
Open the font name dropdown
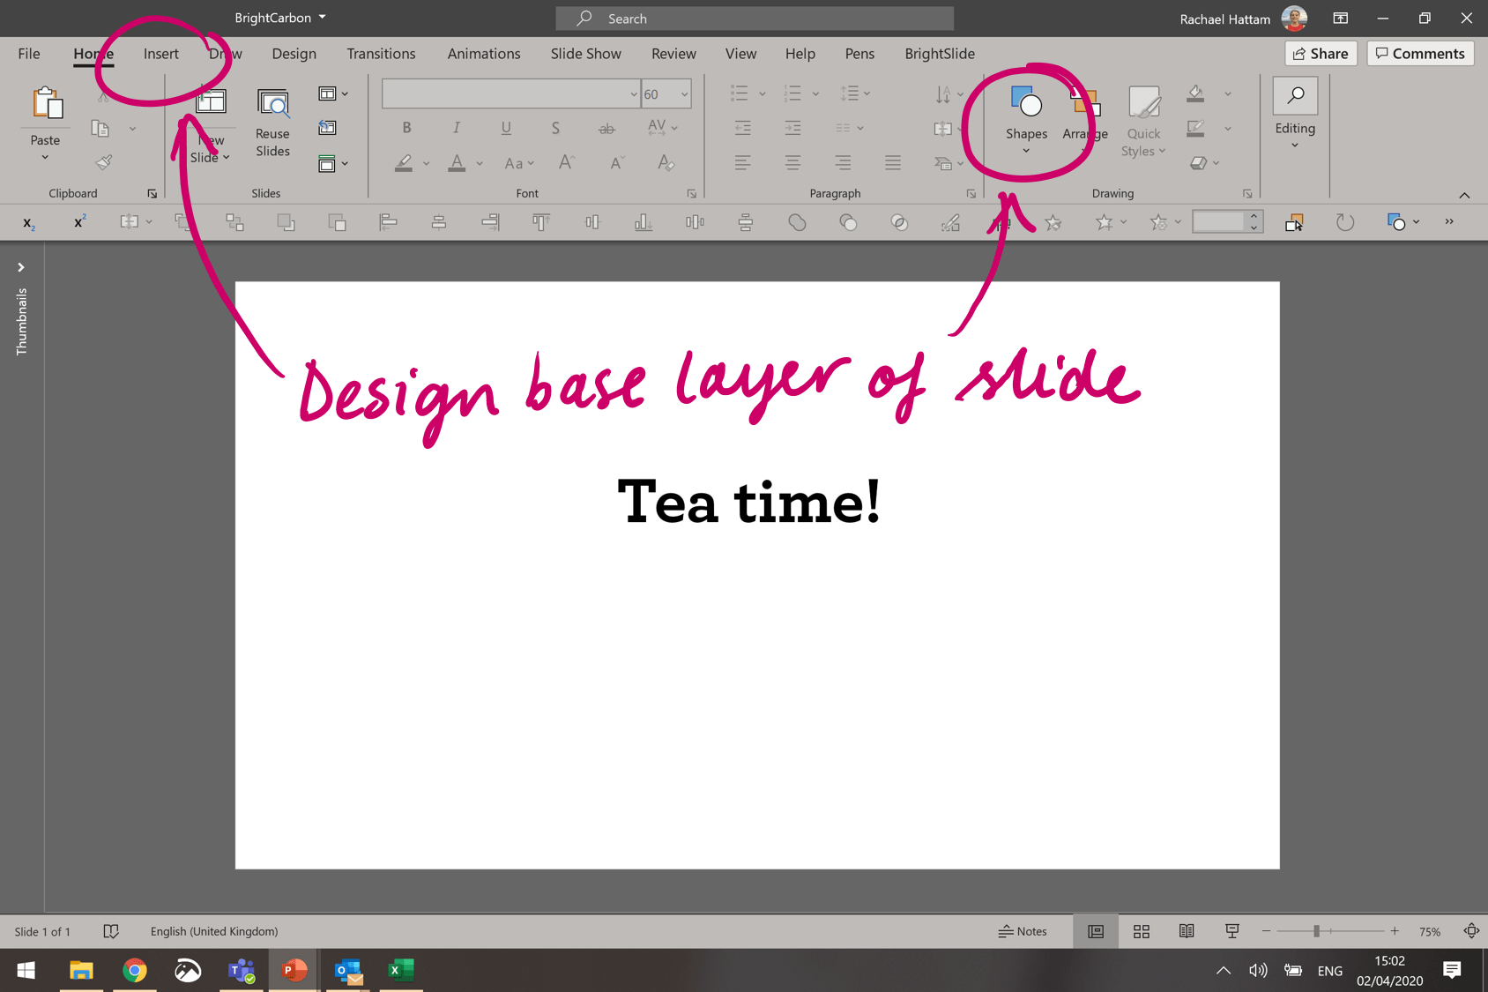[634, 94]
